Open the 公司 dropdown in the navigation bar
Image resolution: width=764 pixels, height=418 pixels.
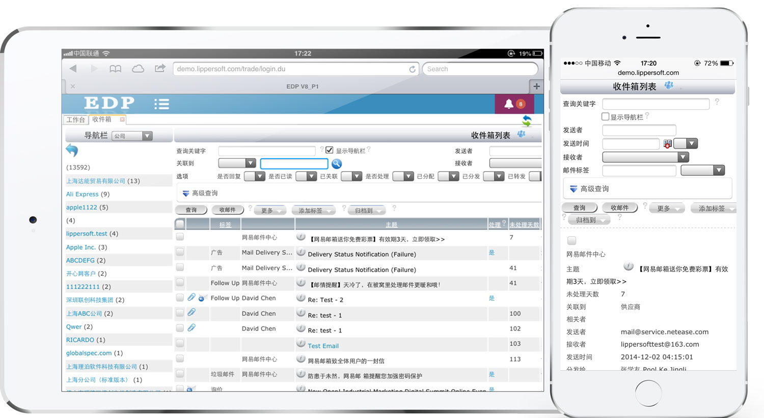(x=132, y=136)
